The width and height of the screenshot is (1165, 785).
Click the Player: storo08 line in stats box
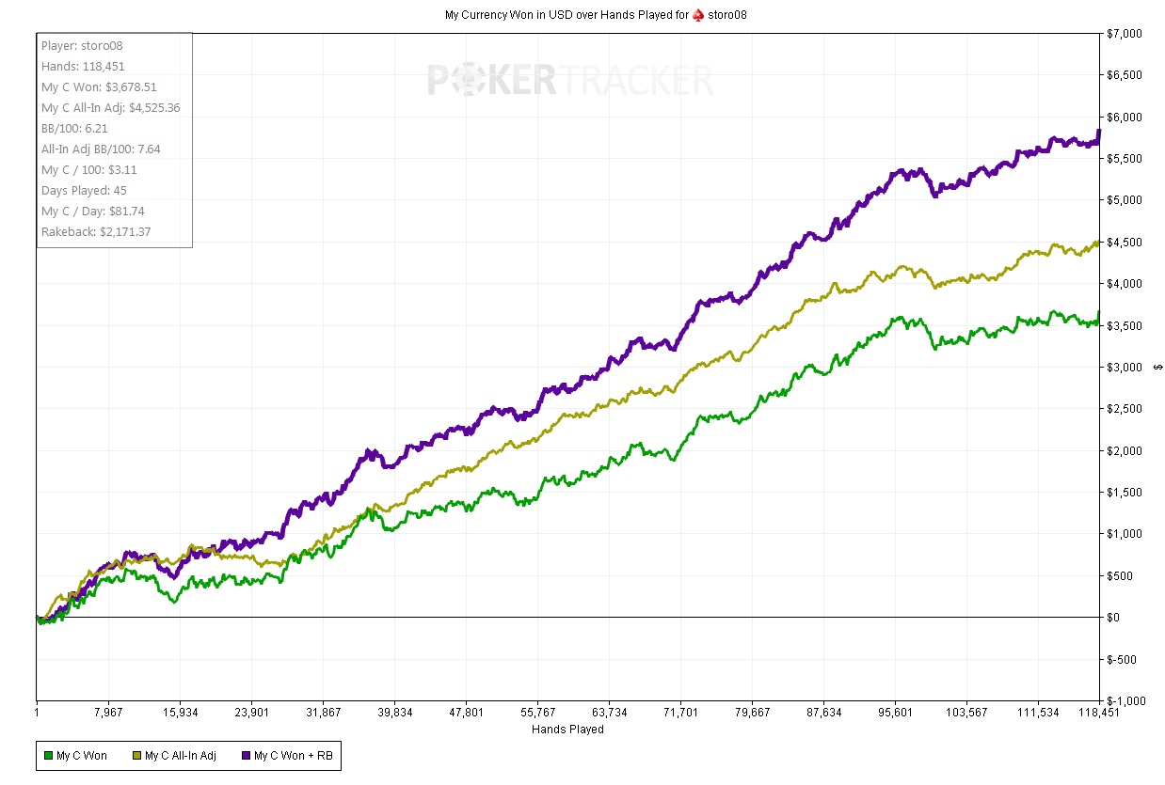pyautogui.click(x=82, y=46)
